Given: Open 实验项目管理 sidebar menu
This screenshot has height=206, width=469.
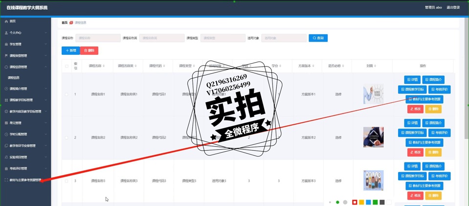Looking at the screenshot, I should (x=18, y=157).
